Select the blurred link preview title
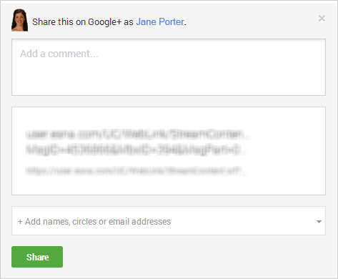Viewport: 338px width, 279px height. coord(137,142)
